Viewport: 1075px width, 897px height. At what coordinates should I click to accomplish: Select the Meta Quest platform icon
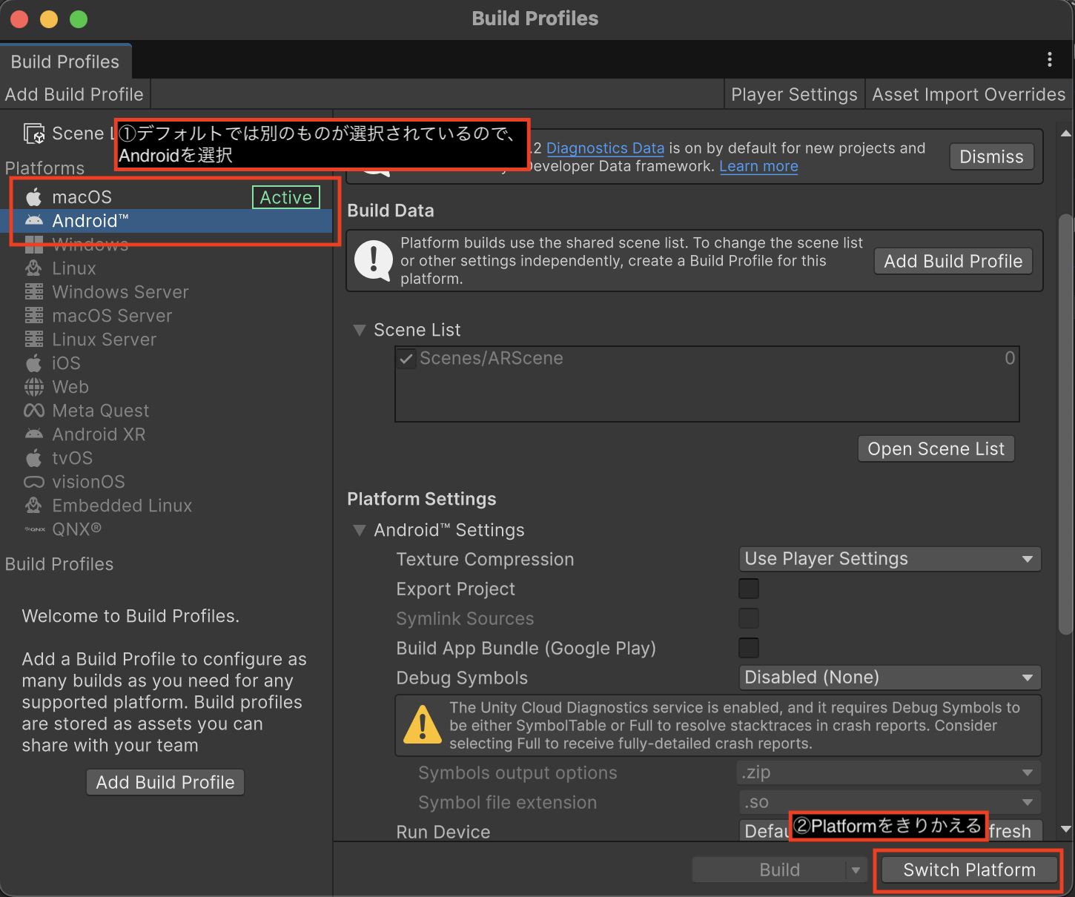tap(34, 411)
